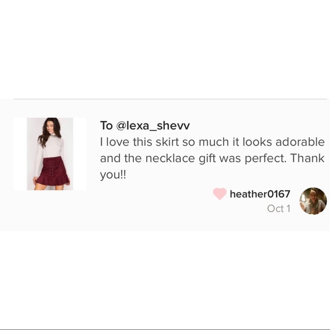The image size is (330, 330).
Task: Tap the love note starting "I love this skirt"
Action: tap(212, 158)
